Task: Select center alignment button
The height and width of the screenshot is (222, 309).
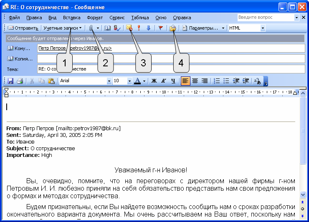Action: point(195,81)
